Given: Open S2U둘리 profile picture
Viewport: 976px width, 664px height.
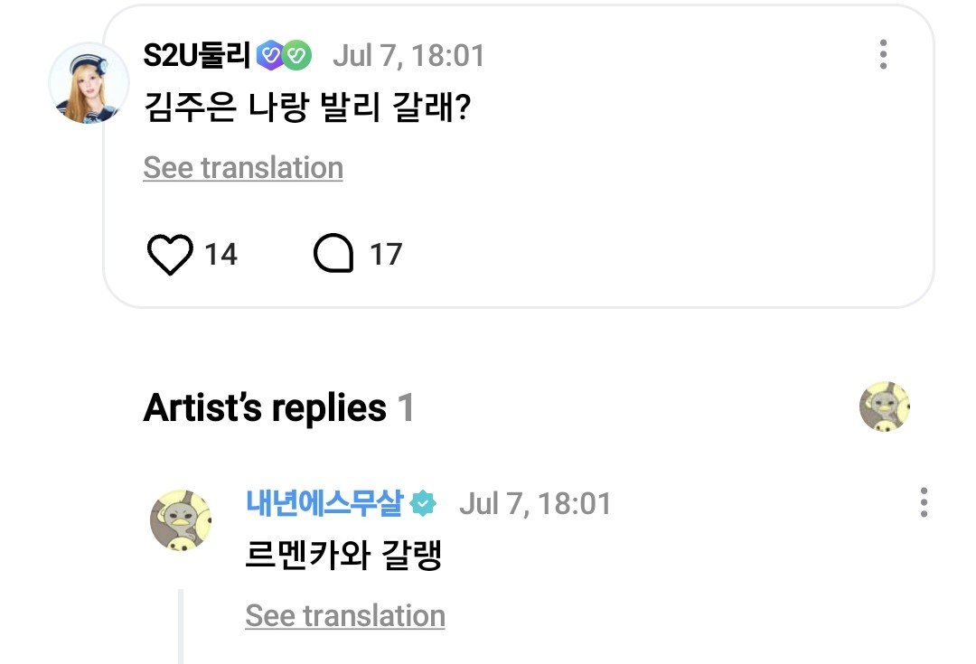Looking at the screenshot, I should [89, 83].
